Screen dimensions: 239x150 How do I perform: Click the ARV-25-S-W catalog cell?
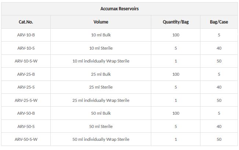[26, 100]
